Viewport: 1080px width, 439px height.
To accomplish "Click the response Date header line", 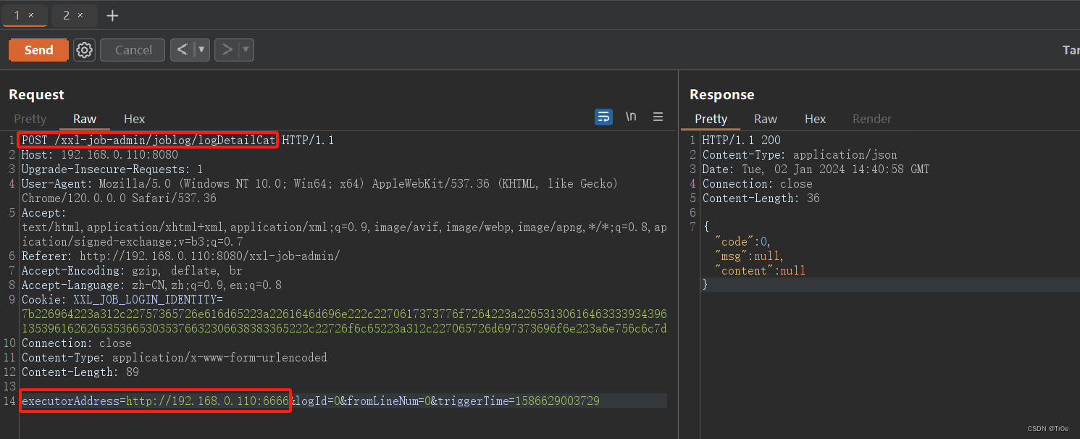I will coord(816,169).
